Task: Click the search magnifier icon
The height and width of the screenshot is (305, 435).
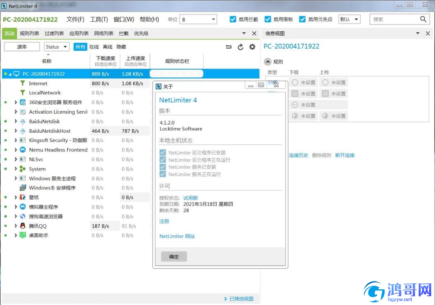Action: click(423, 19)
